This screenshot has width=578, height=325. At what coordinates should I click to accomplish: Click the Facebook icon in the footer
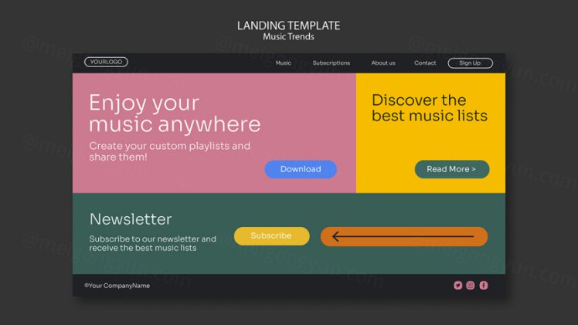tap(484, 286)
